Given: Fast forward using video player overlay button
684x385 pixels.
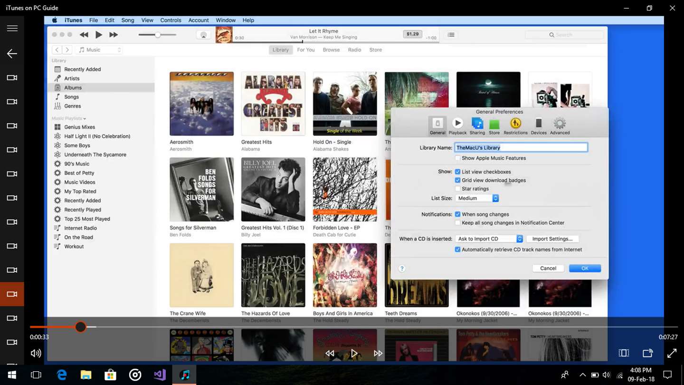Looking at the screenshot, I should click(x=378, y=353).
